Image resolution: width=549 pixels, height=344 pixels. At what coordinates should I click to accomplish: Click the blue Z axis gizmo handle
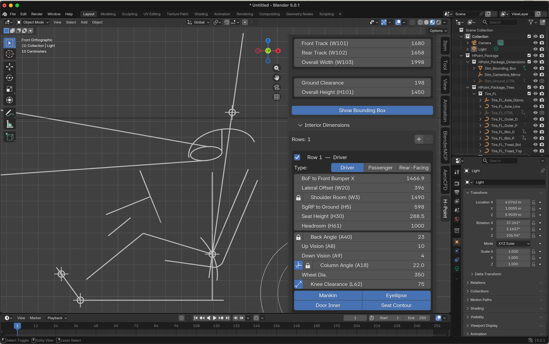(x=268, y=41)
